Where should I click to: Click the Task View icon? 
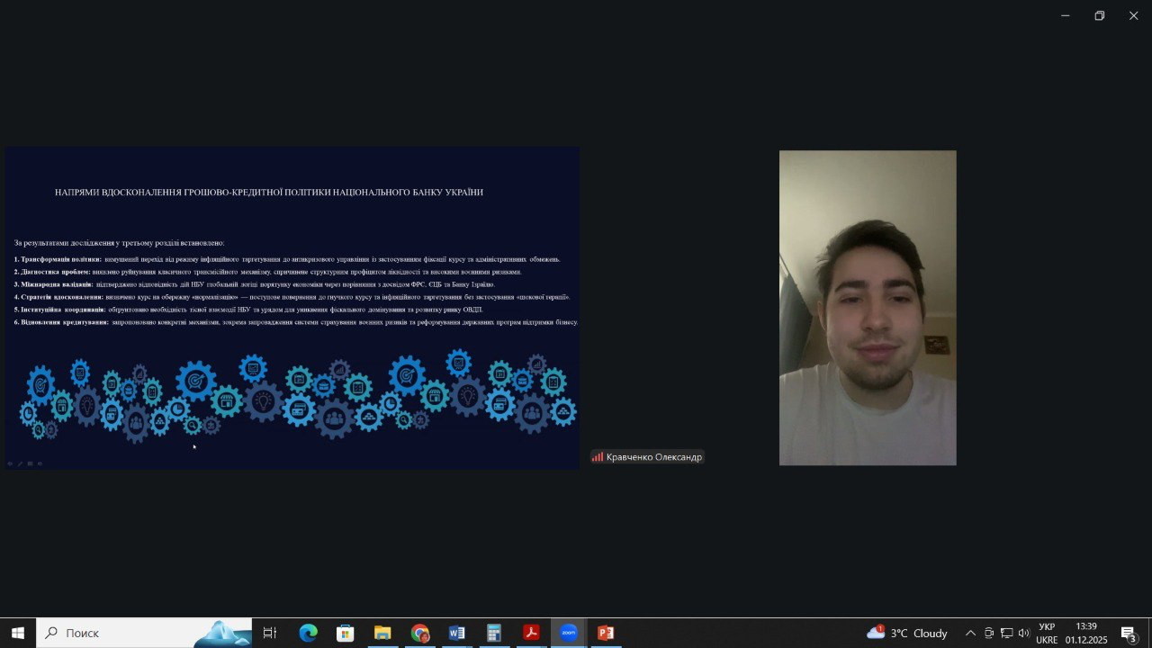[269, 633]
